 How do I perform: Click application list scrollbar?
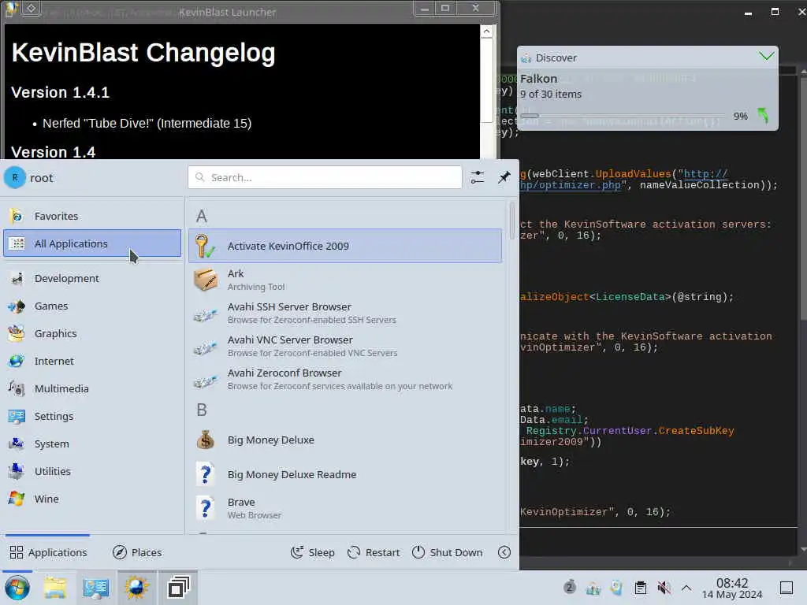point(511,221)
